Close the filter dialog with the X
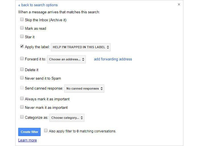The width and height of the screenshot is (199, 146). [179, 4]
